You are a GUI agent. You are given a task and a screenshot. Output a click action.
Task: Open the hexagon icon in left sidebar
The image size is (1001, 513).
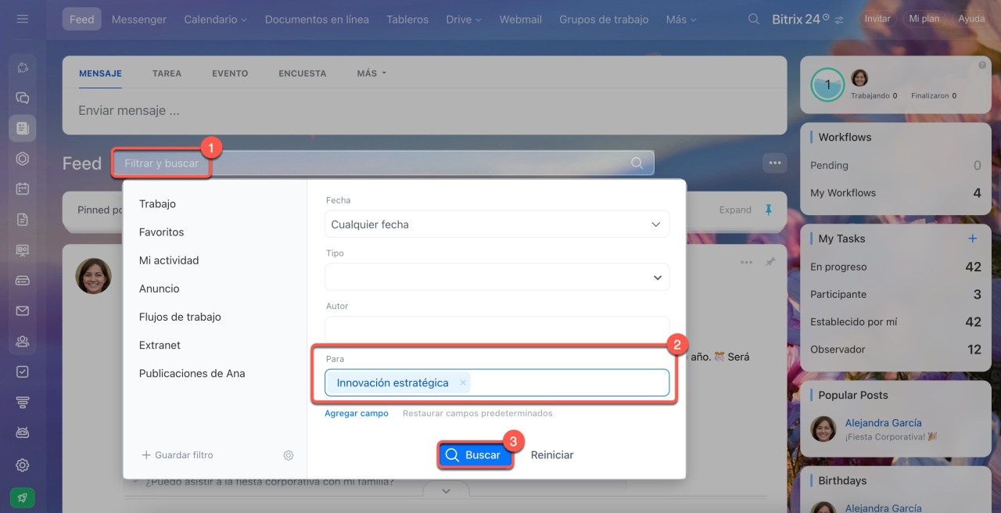(23, 159)
